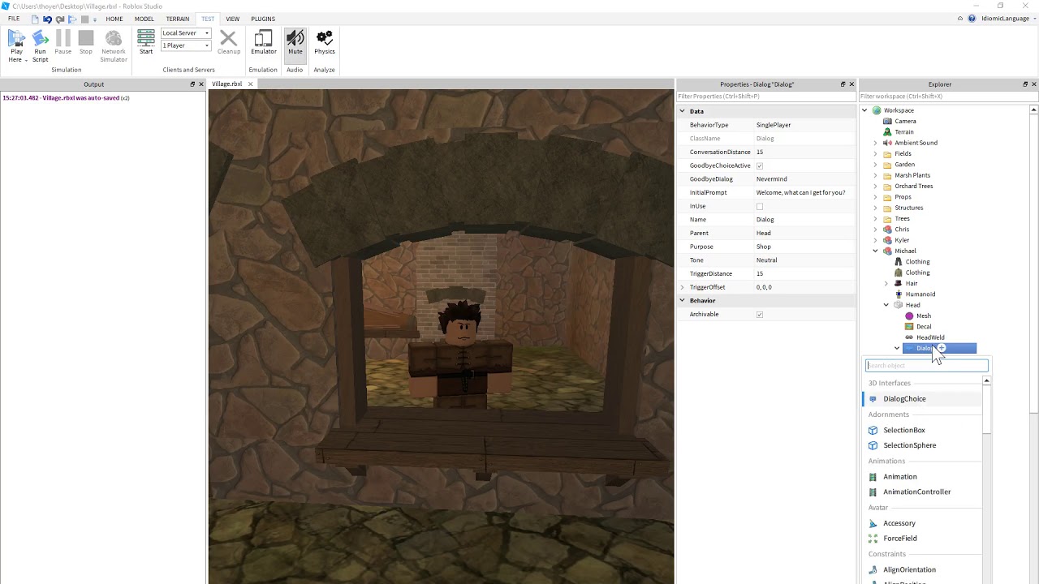Pick the SelectionBox object icon

pyautogui.click(x=873, y=430)
